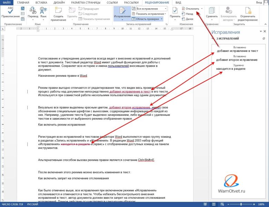Expand the Отклонить dropdown arrow
The height and width of the screenshot is (207, 269).
pyautogui.click(x=202, y=9)
